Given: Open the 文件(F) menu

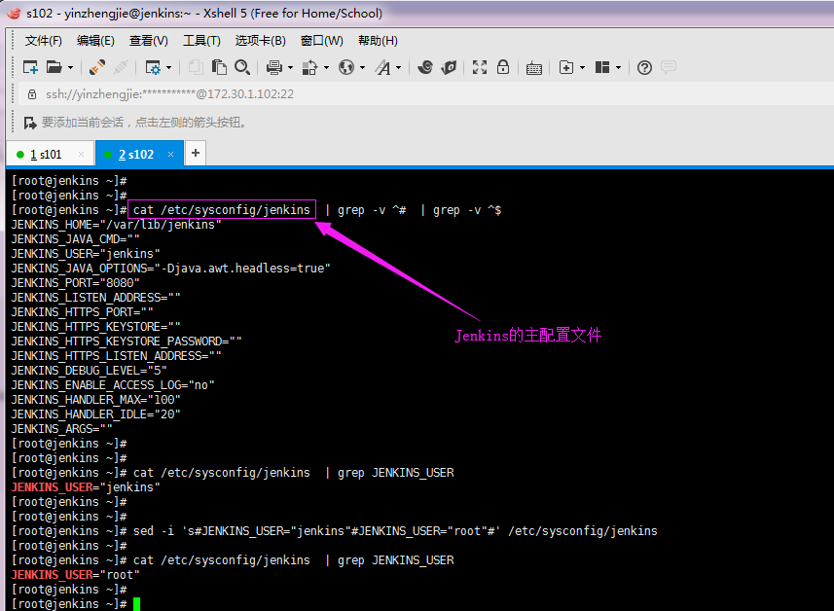Looking at the screenshot, I should tap(43, 41).
